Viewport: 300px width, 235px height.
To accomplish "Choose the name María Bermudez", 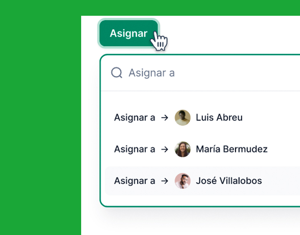I will click(232, 149).
